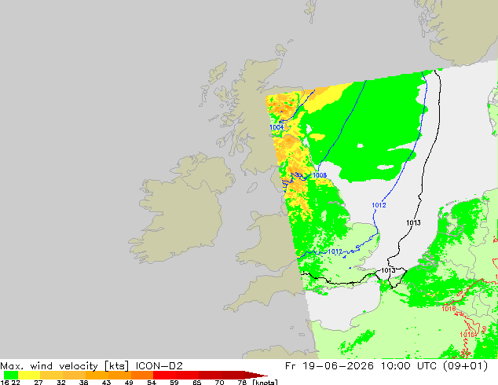
Task: Click the 1004 isobar label
Action: (276, 127)
